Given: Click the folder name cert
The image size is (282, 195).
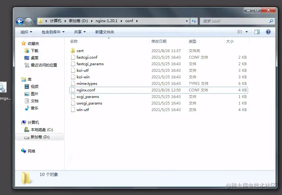Looking at the screenshot, I should (80, 51).
